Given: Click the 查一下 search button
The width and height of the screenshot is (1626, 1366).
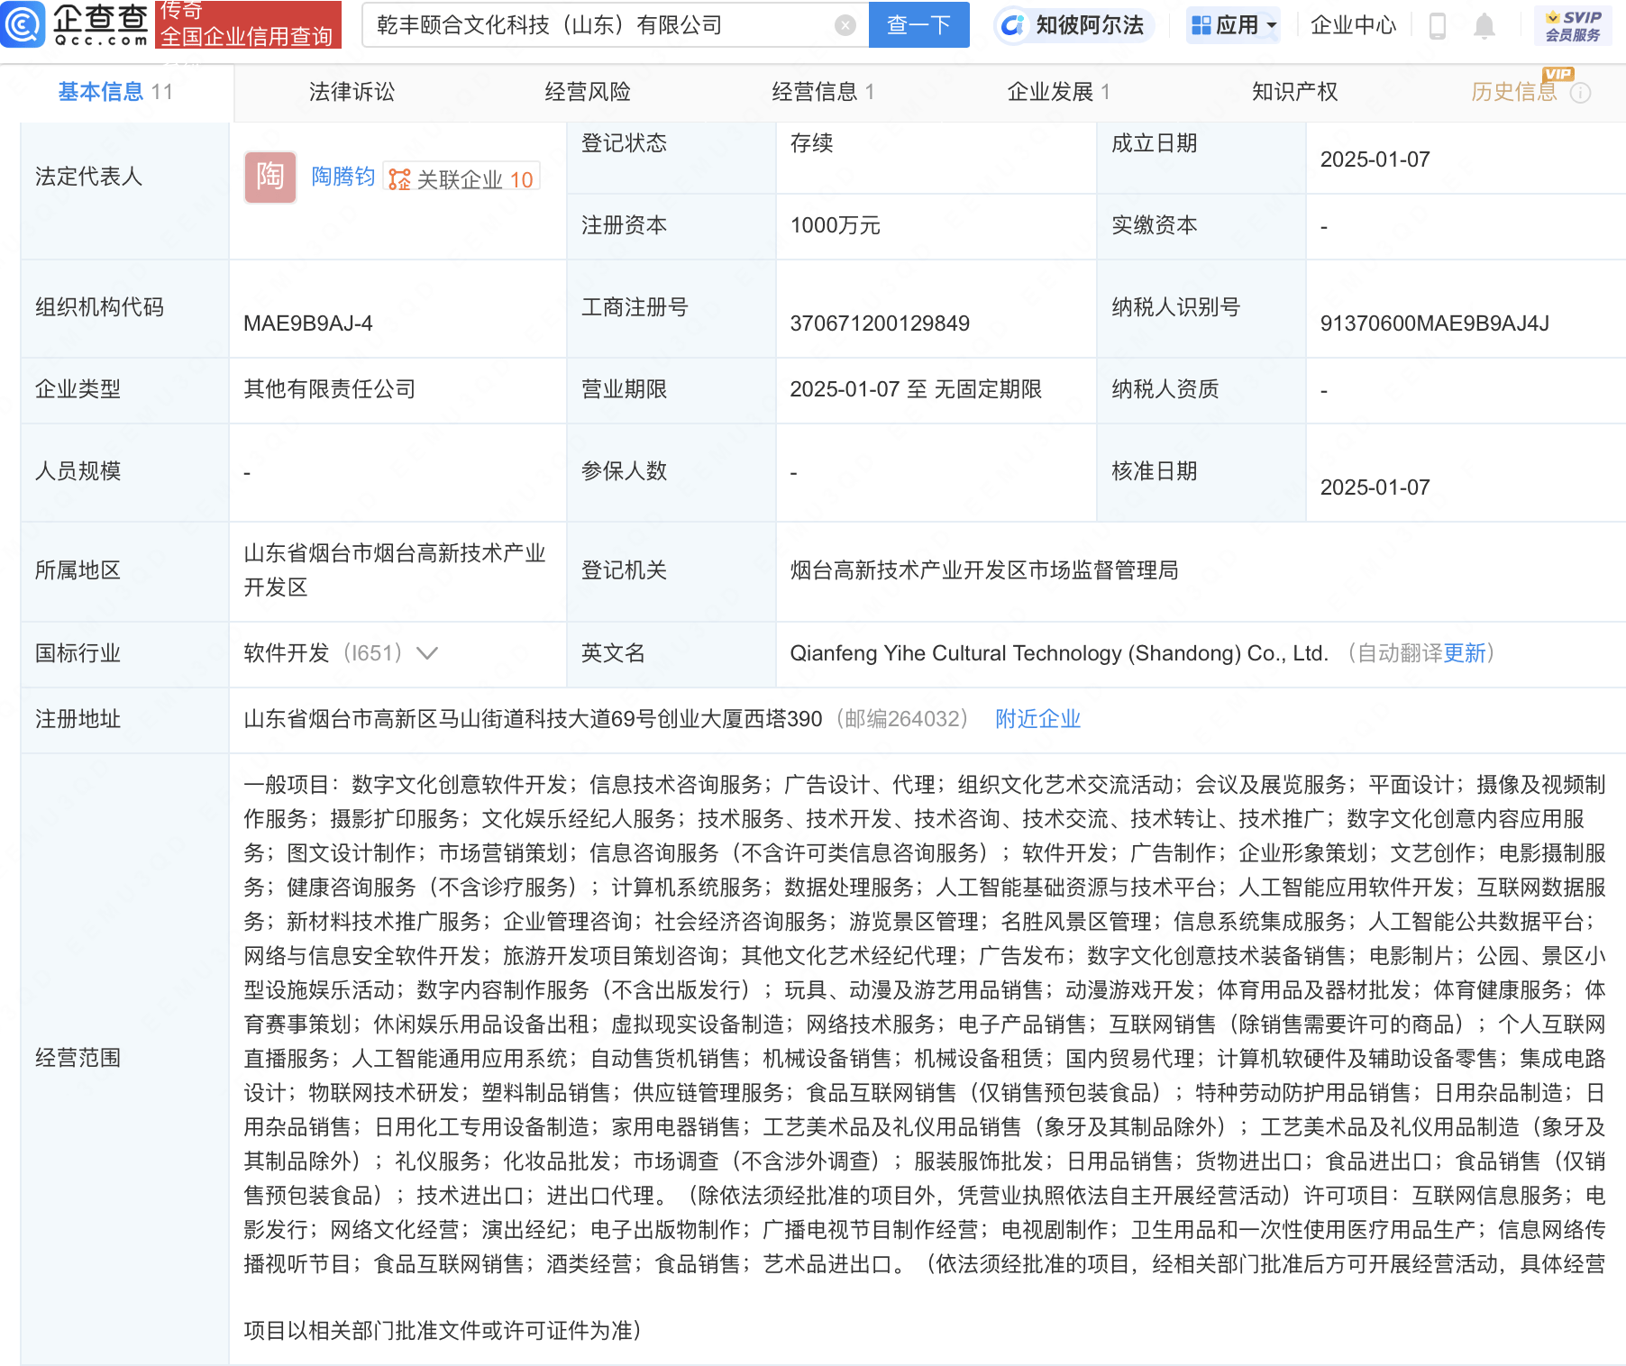Looking at the screenshot, I should tap(918, 24).
